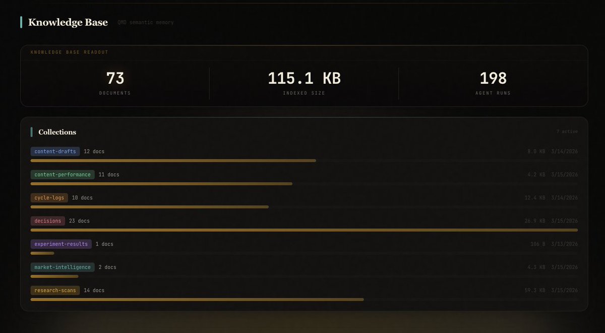Viewport: 605px width, 333px height.
Task: Click the content-drafts progress bar
Action: click(x=173, y=161)
